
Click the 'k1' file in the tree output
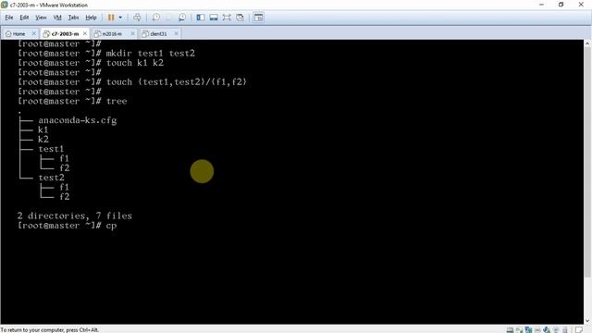(43, 129)
